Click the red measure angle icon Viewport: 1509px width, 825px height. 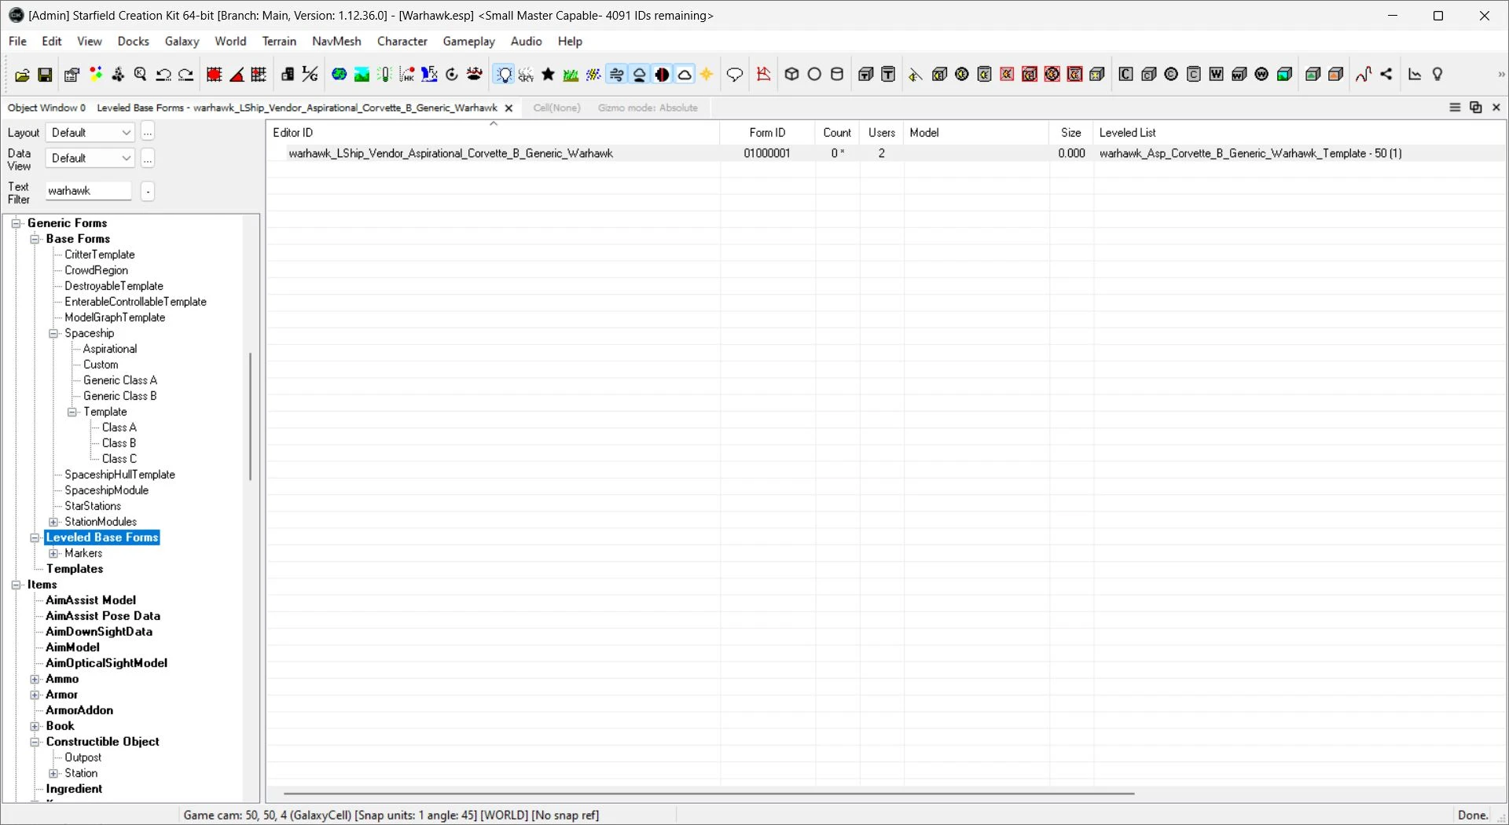click(x=764, y=75)
